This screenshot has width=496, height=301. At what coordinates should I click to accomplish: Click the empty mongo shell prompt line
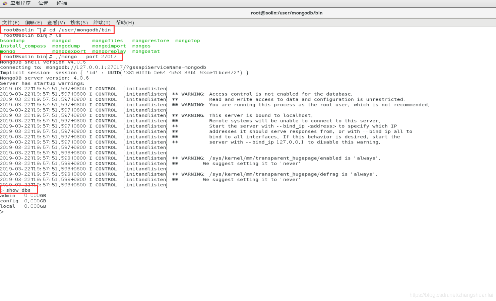pos(2,212)
